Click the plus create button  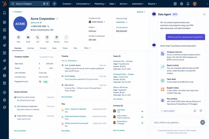pos(54,4)
